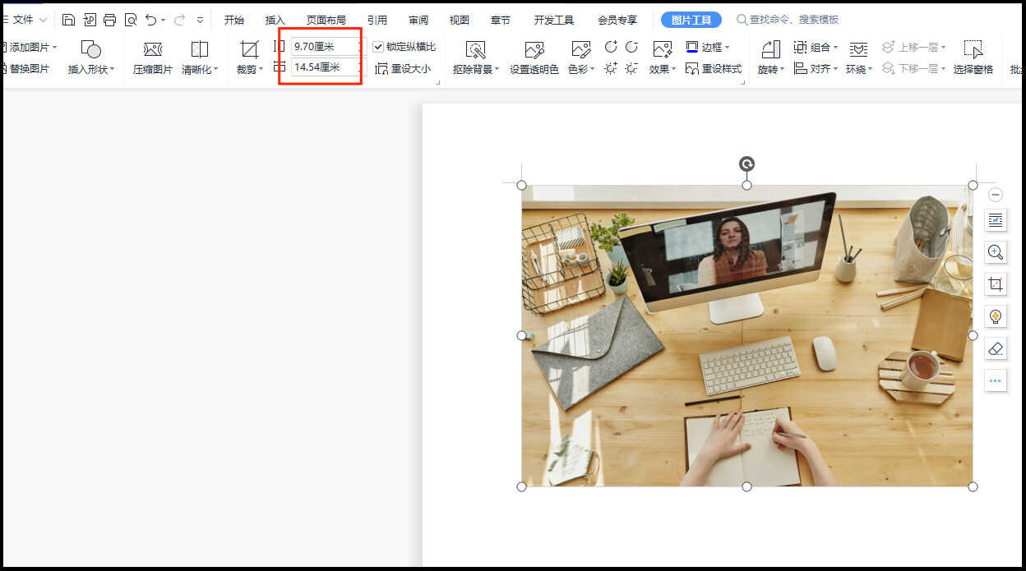
Task: Click 重设样式 to reset picture style
Action: (714, 68)
